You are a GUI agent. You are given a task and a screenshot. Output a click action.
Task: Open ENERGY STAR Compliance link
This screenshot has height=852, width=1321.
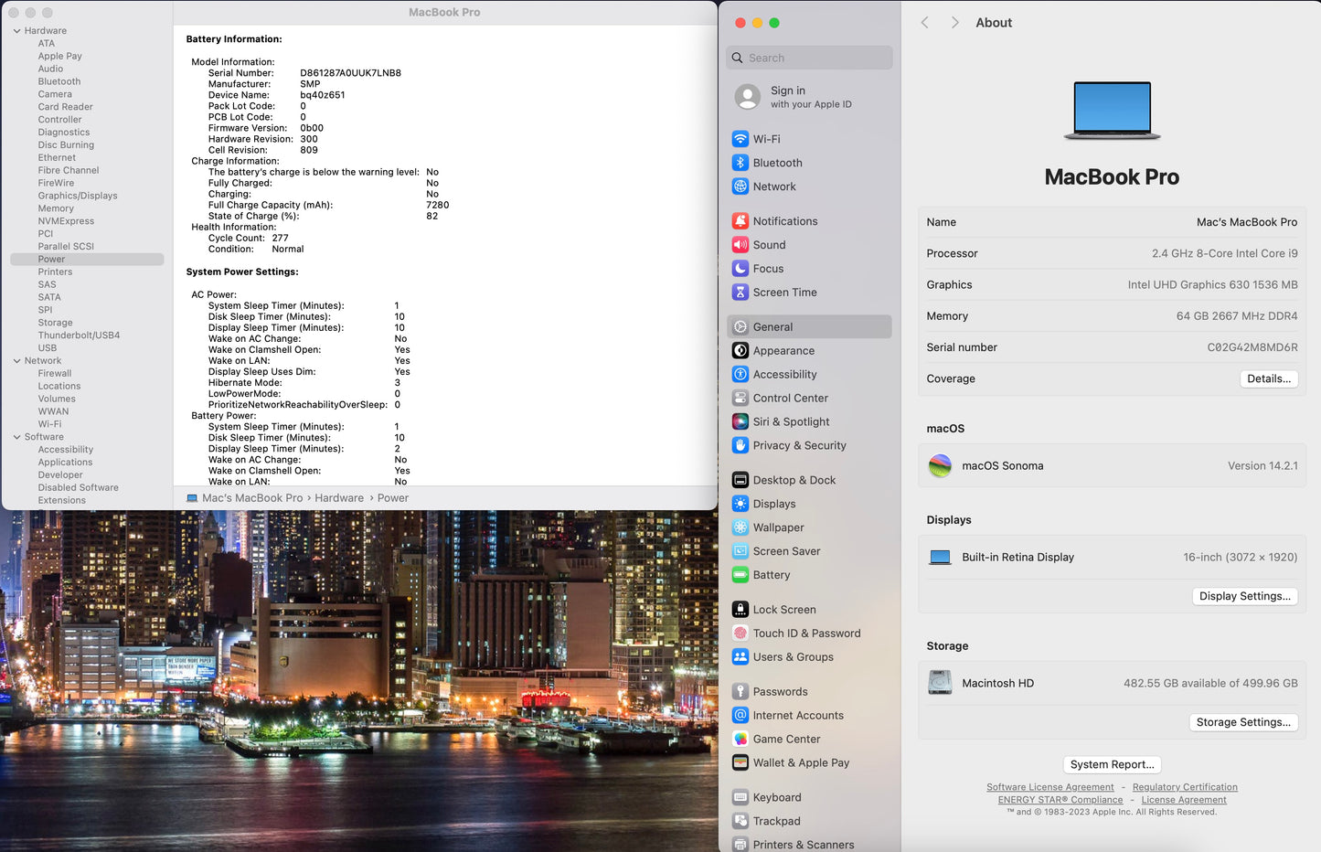coord(1060,800)
